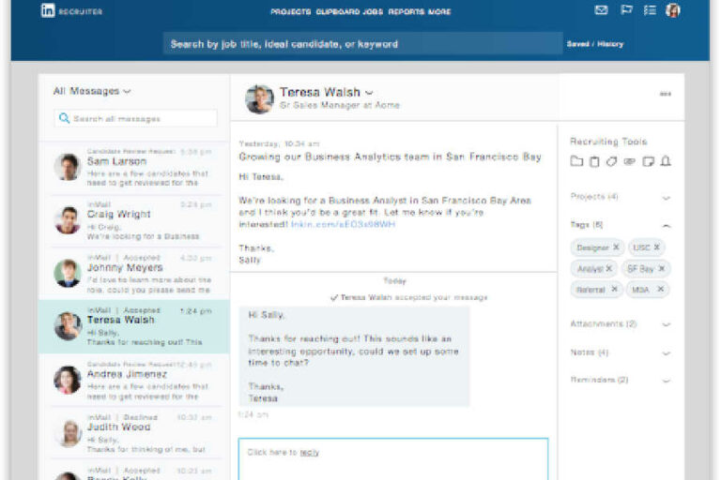Remove the Designer tag
Viewport: 721px width, 480px height.
tap(616, 247)
